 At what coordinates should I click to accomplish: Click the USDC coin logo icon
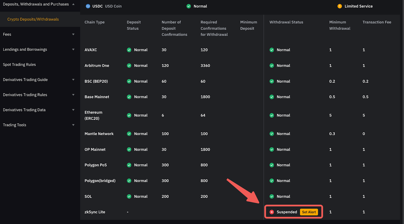(88, 6)
